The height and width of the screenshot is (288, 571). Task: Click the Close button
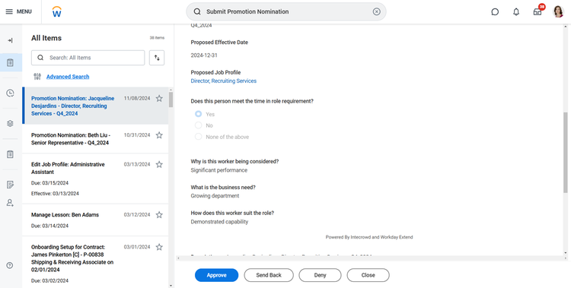[x=368, y=275]
